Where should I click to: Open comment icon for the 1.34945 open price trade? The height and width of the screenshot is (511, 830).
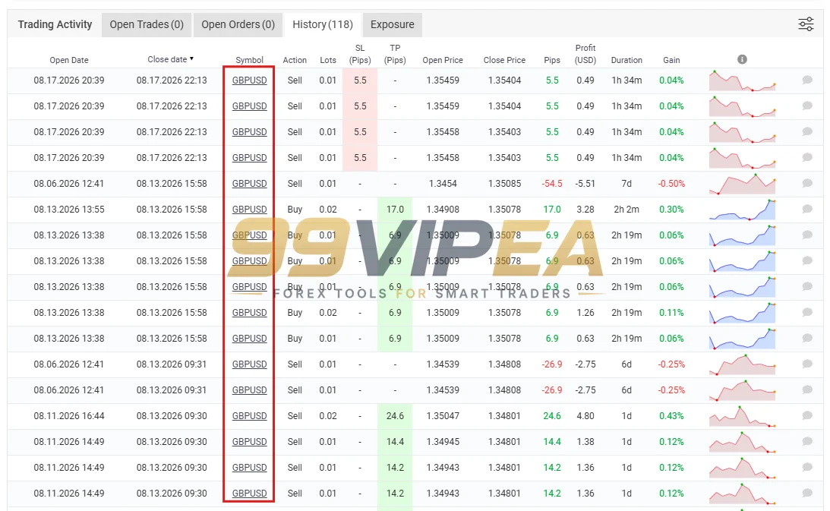click(x=807, y=442)
